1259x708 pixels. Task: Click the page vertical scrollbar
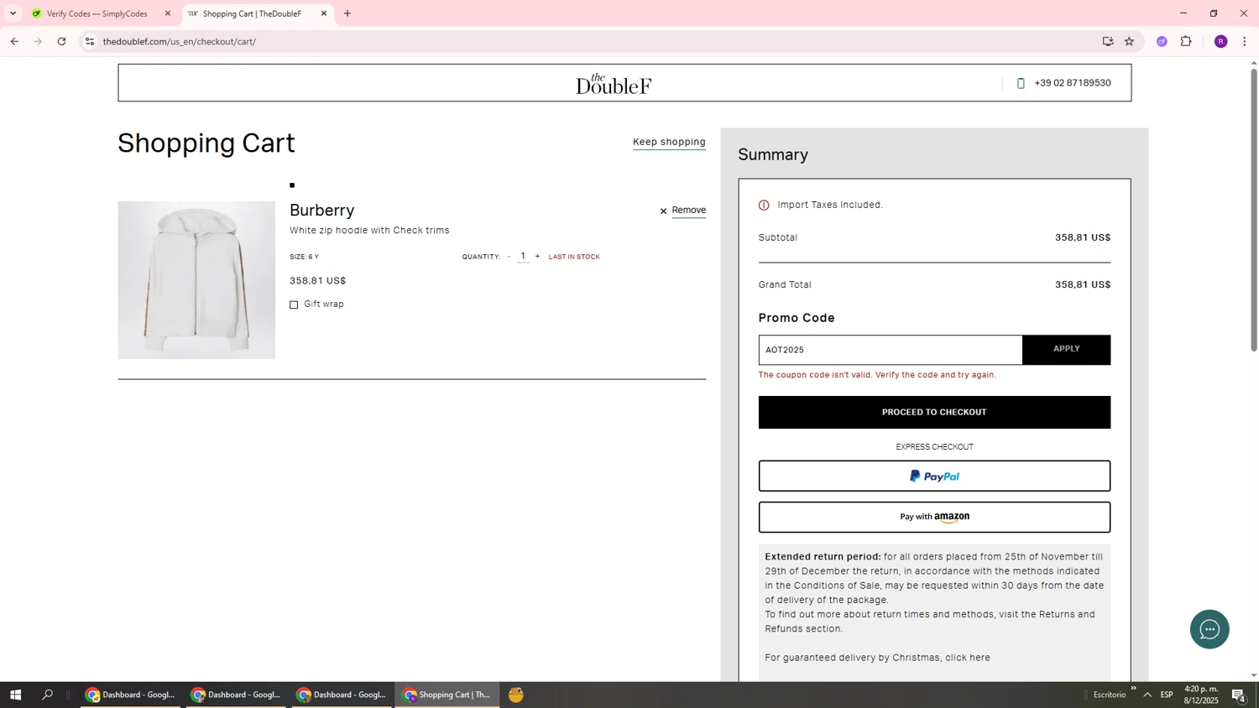[x=1254, y=210]
